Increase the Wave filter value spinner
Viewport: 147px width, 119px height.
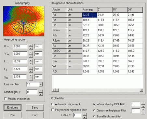tap(143, 103)
